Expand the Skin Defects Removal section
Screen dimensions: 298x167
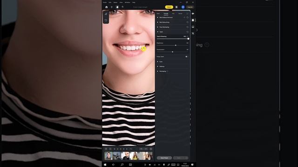pos(158,18)
